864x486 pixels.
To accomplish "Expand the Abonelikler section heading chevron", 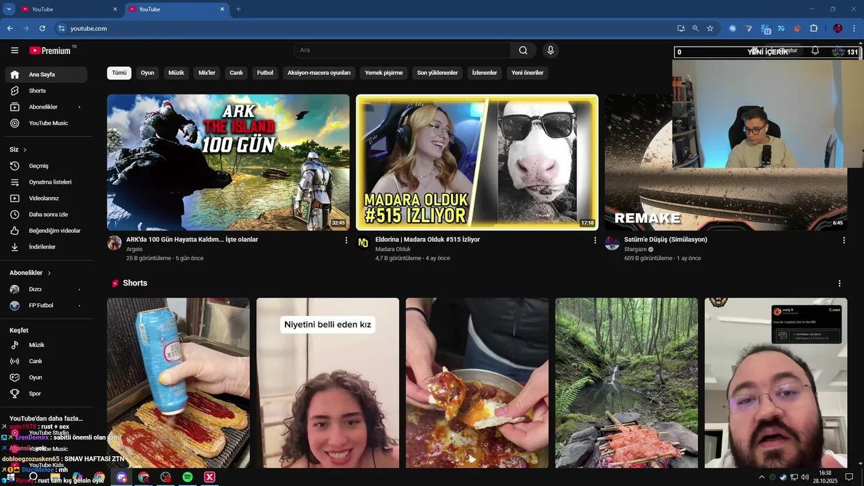I will [x=49, y=273].
